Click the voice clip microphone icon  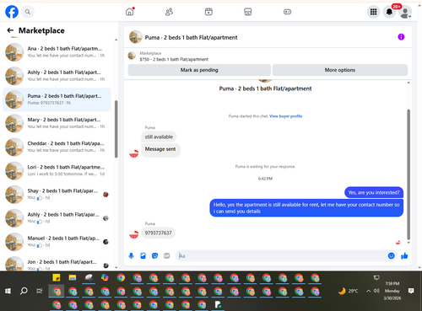tap(131, 255)
